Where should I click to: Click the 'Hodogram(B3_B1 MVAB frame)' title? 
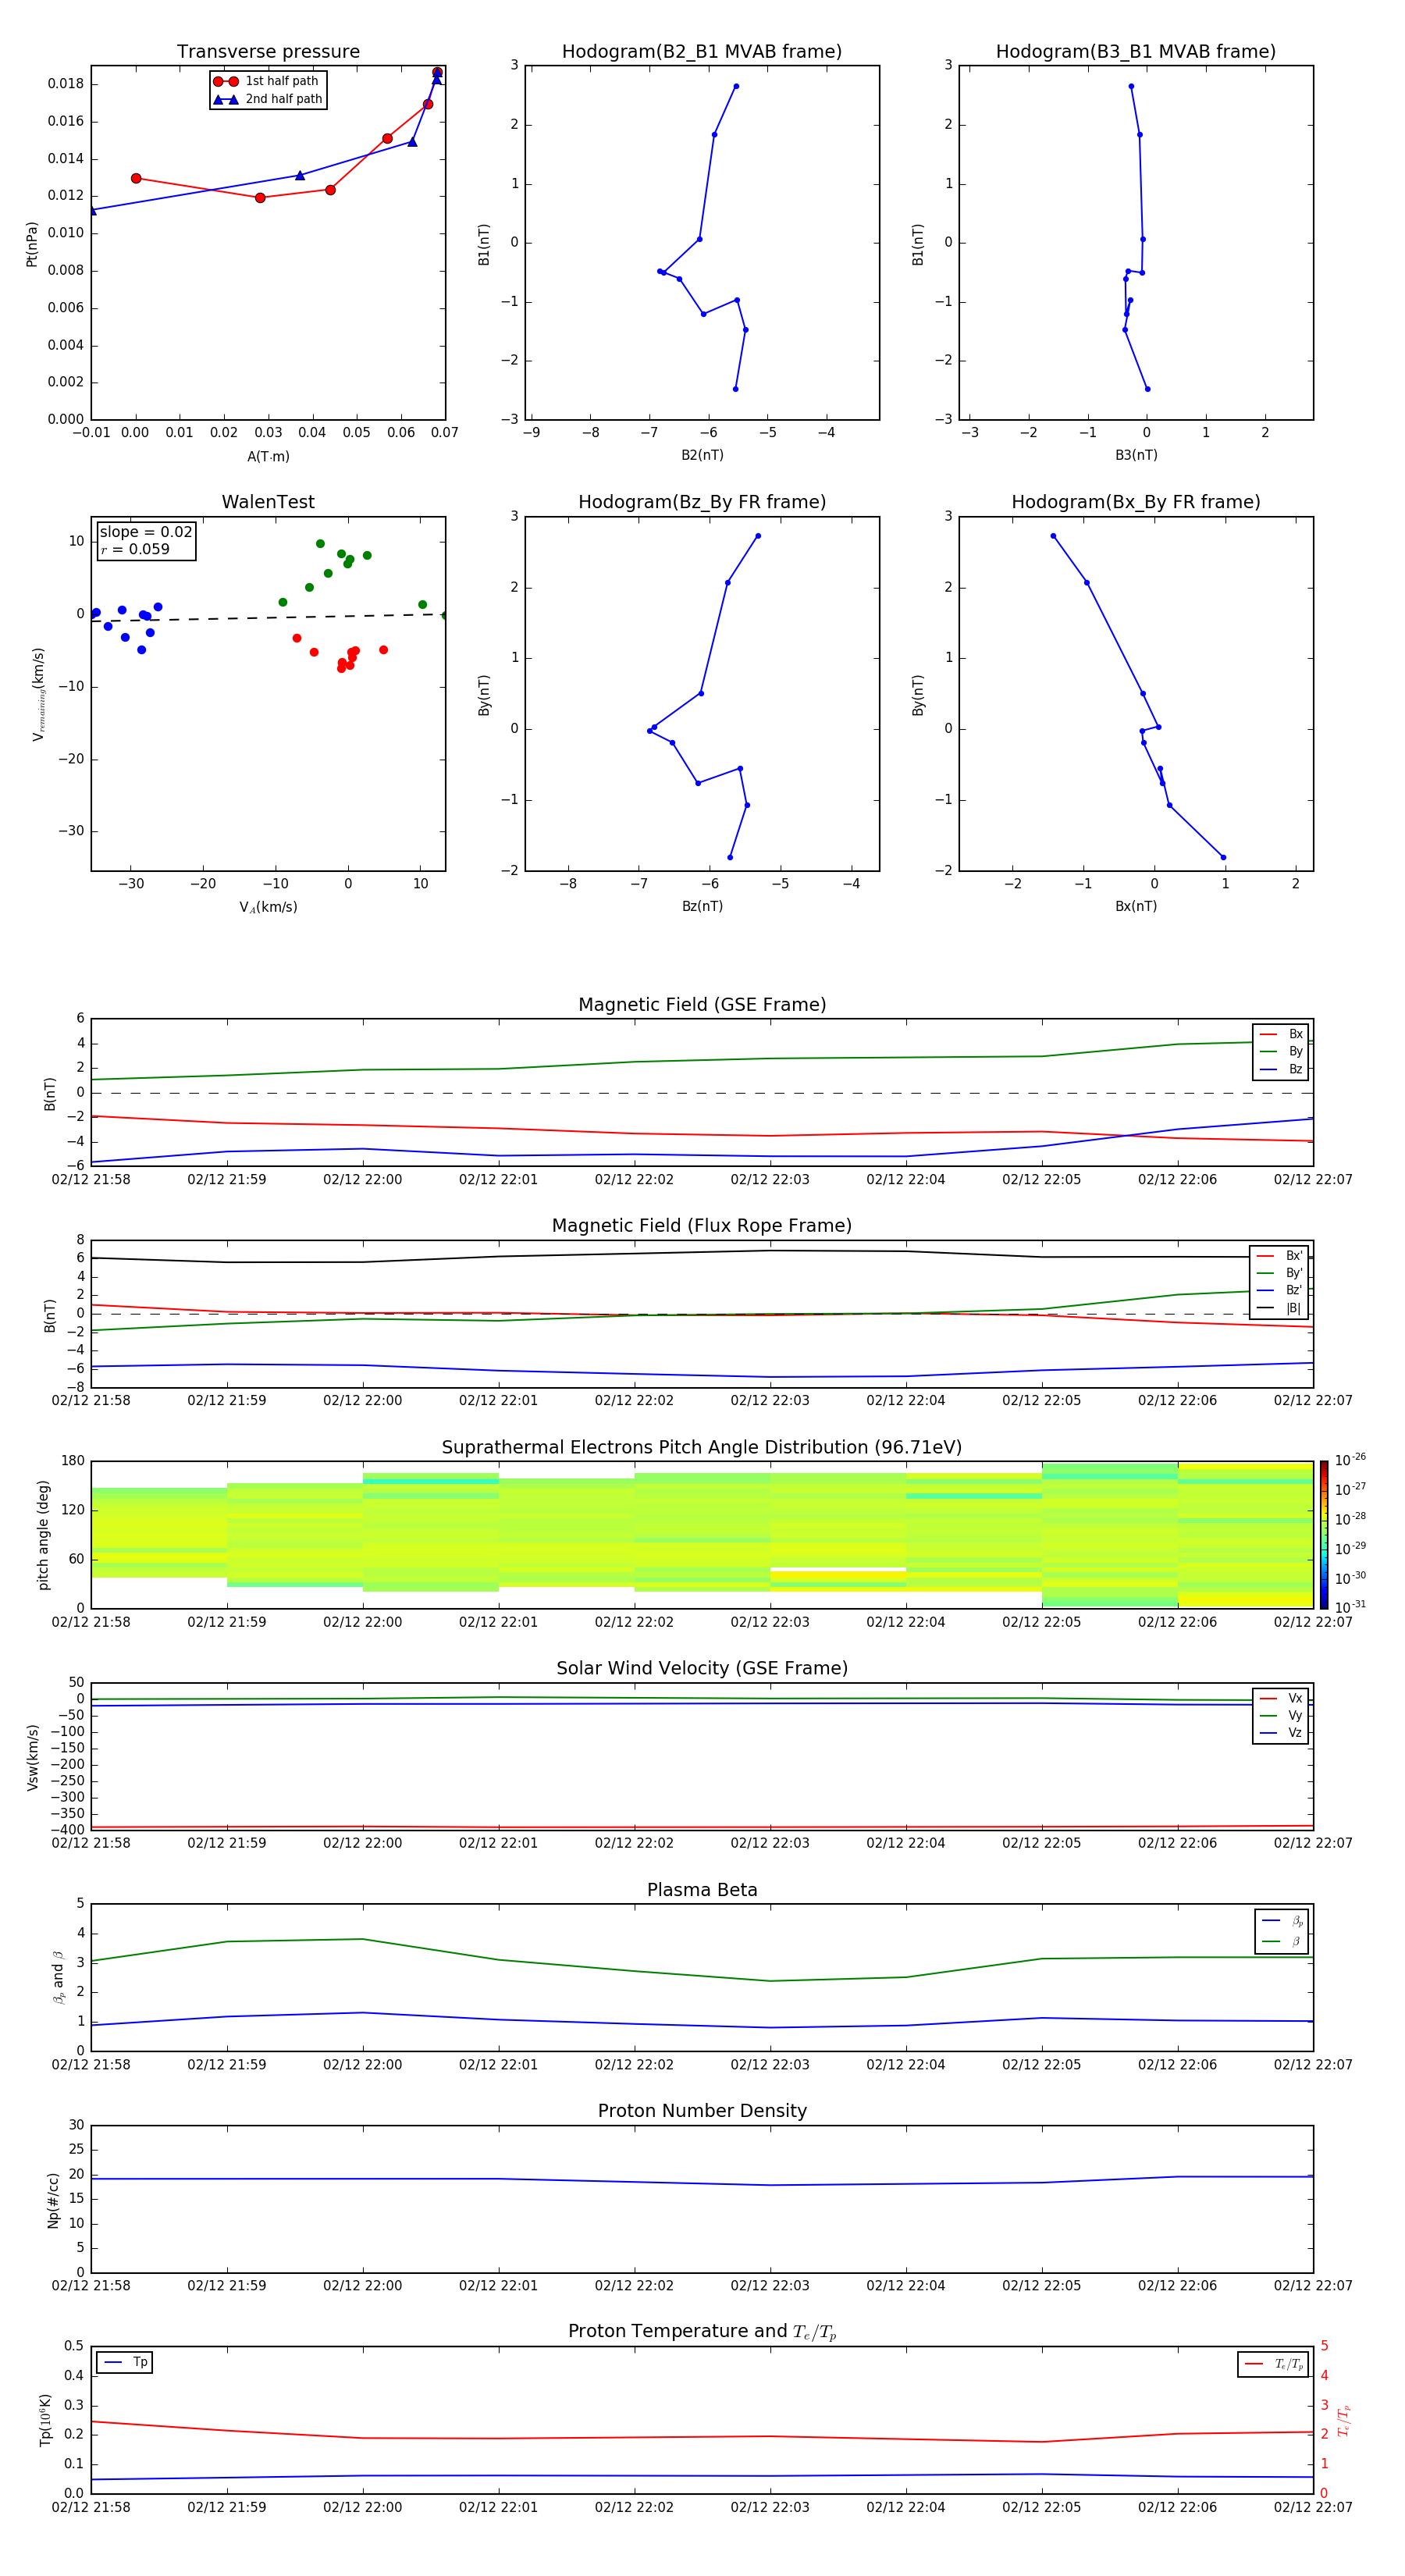[x=1136, y=52]
